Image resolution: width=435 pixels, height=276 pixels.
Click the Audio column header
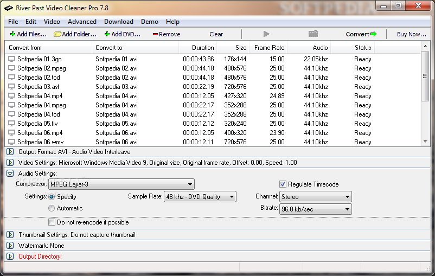pyautogui.click(x=309, y=48)
